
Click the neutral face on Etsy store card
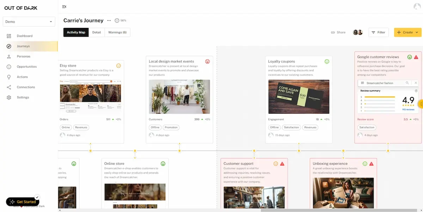coord(118,66)
